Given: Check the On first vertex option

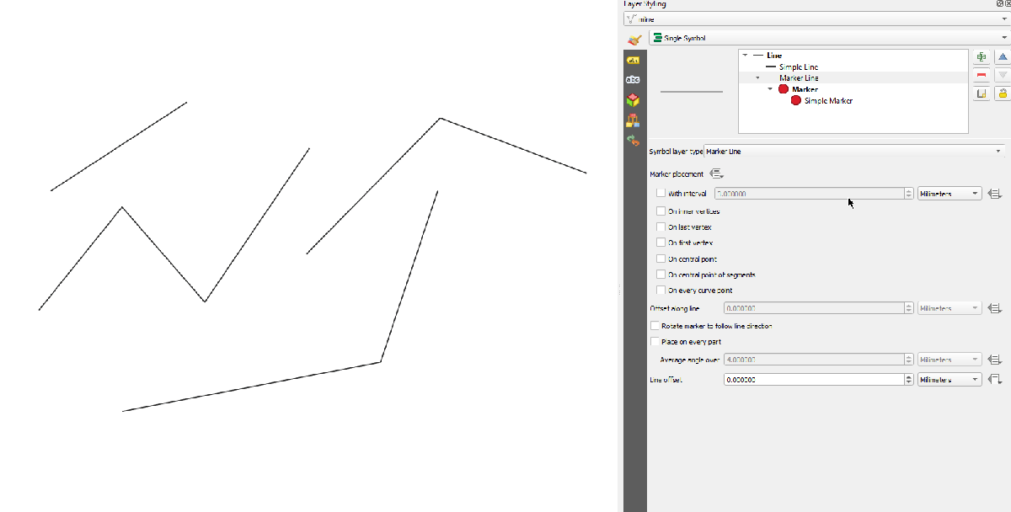Looking at the screenshot, I should click(661, 243).
